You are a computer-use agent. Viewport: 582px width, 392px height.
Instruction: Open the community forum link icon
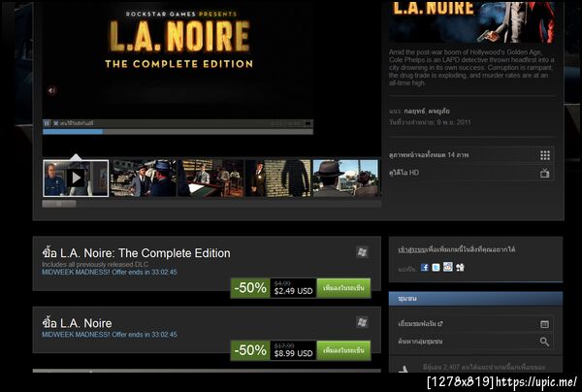click(544, 324)
